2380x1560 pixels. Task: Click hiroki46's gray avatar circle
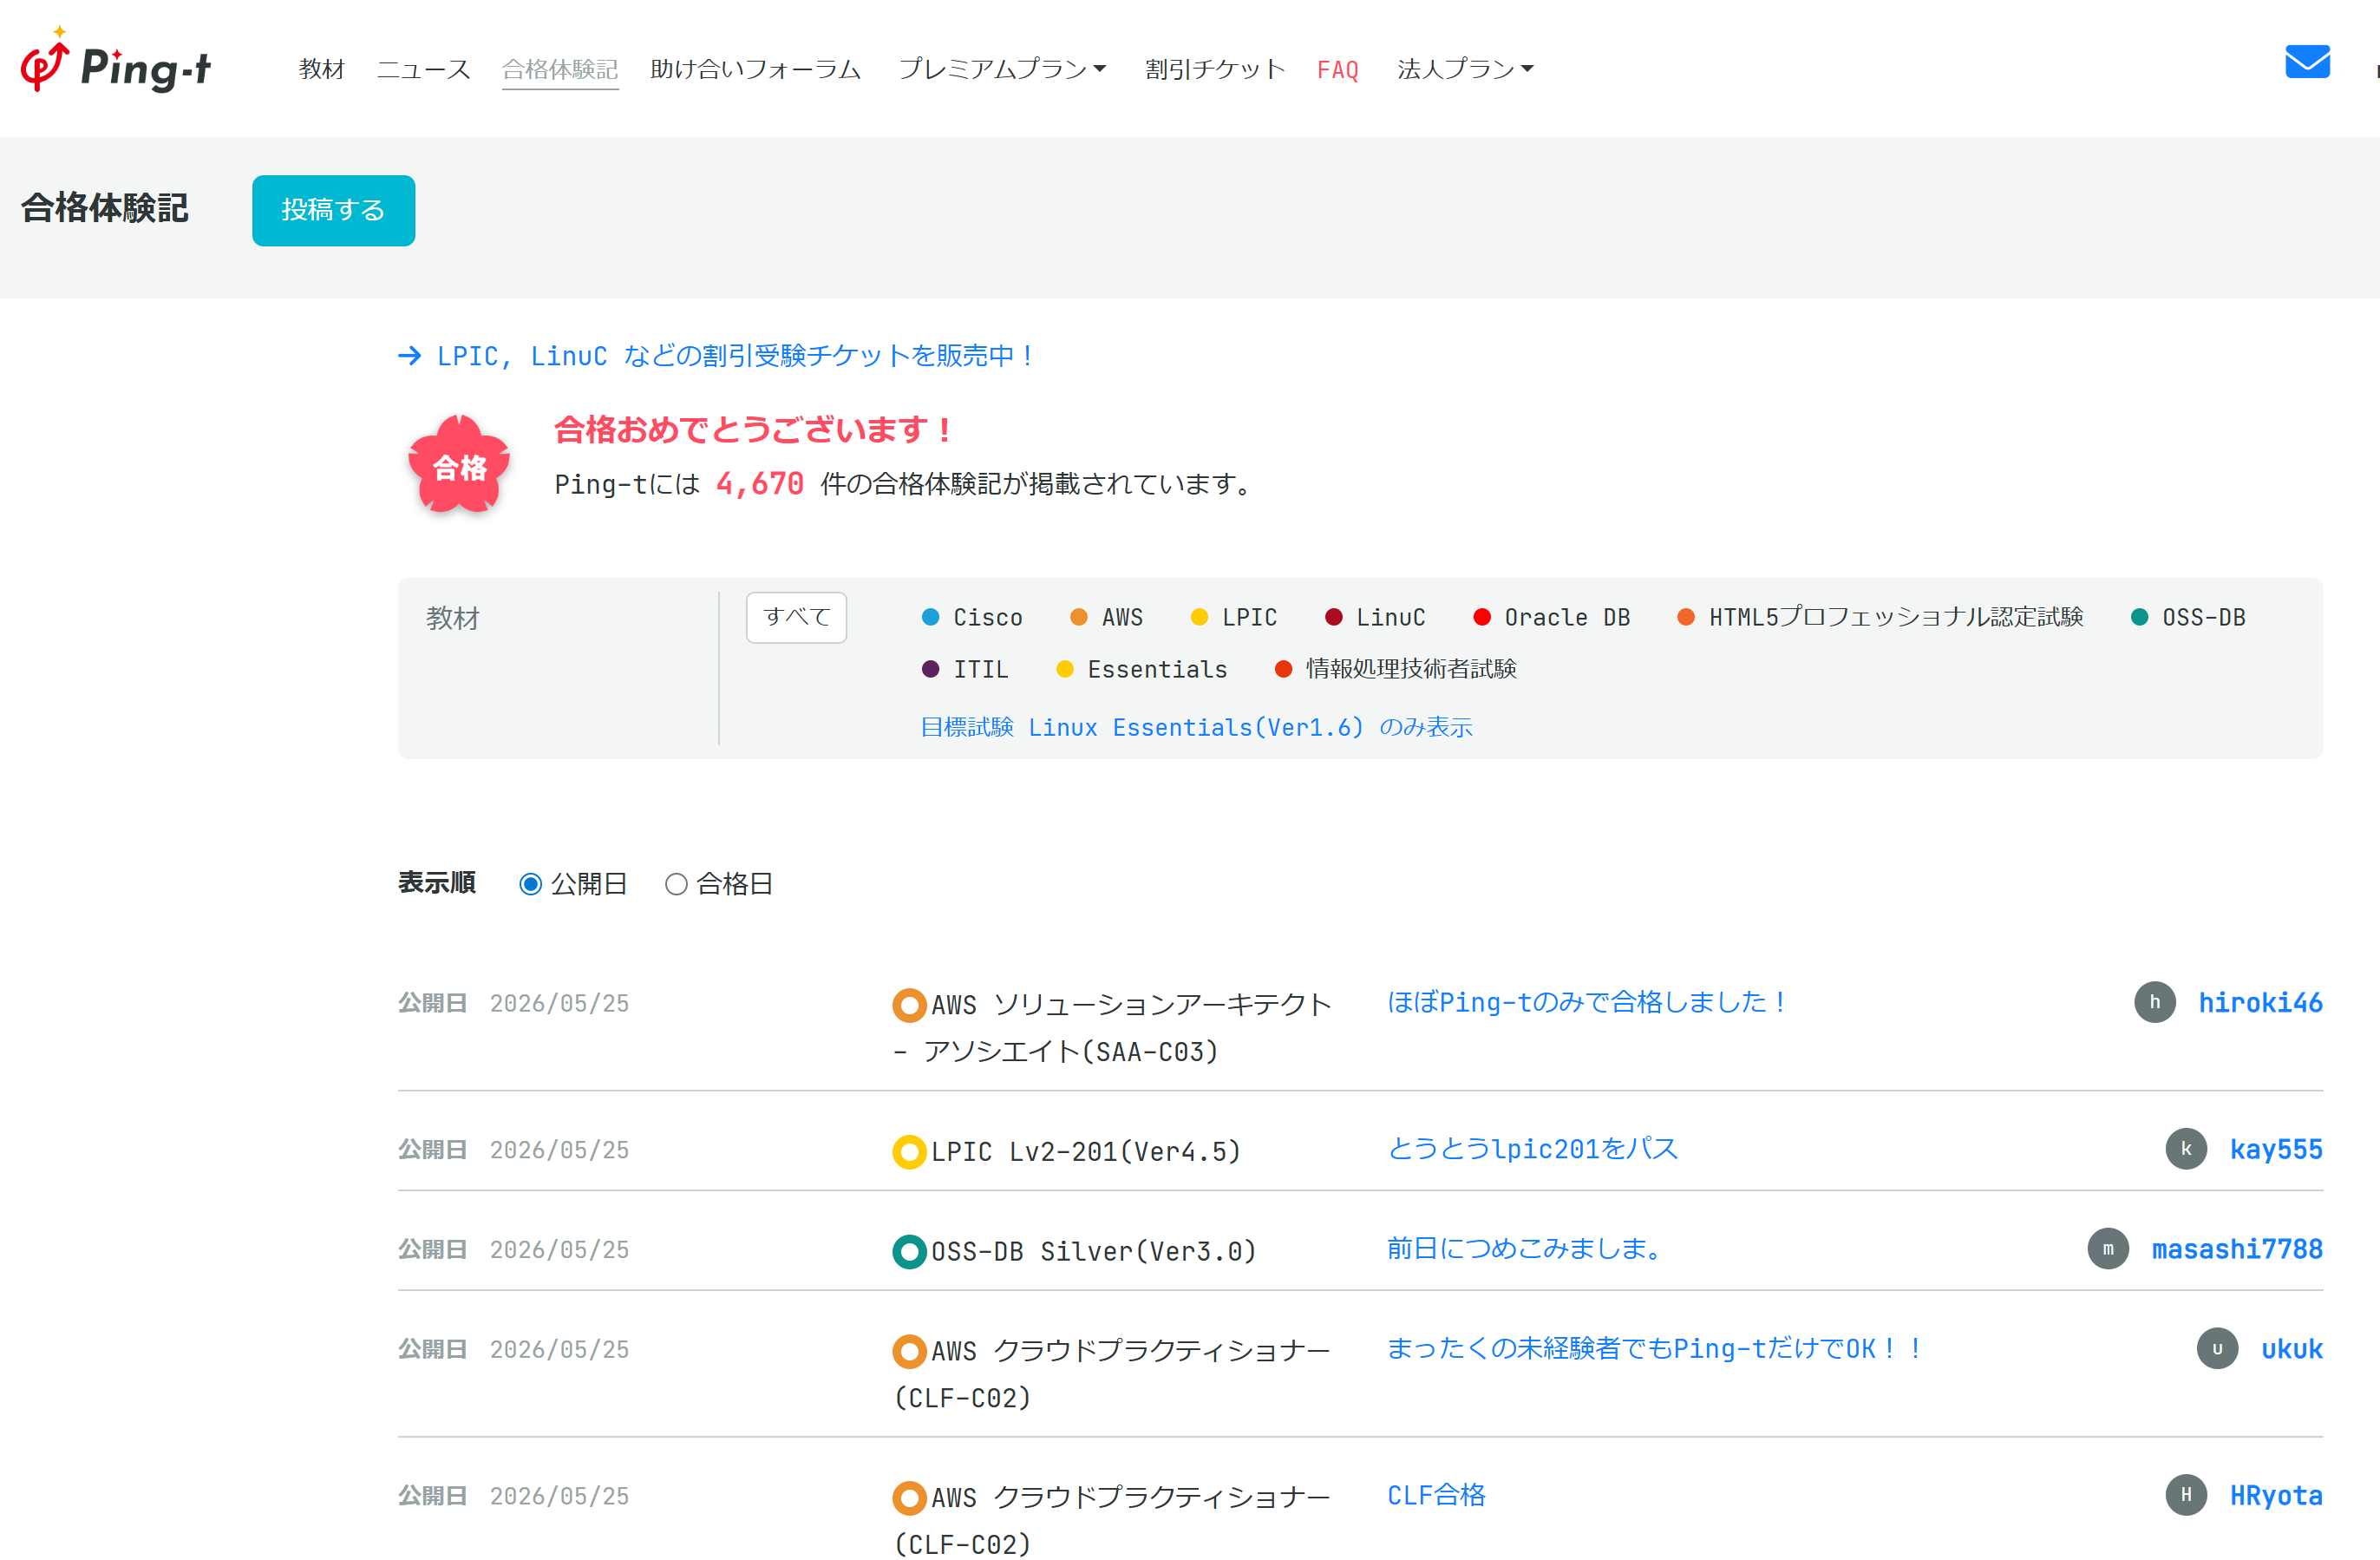point(2154,1001)
